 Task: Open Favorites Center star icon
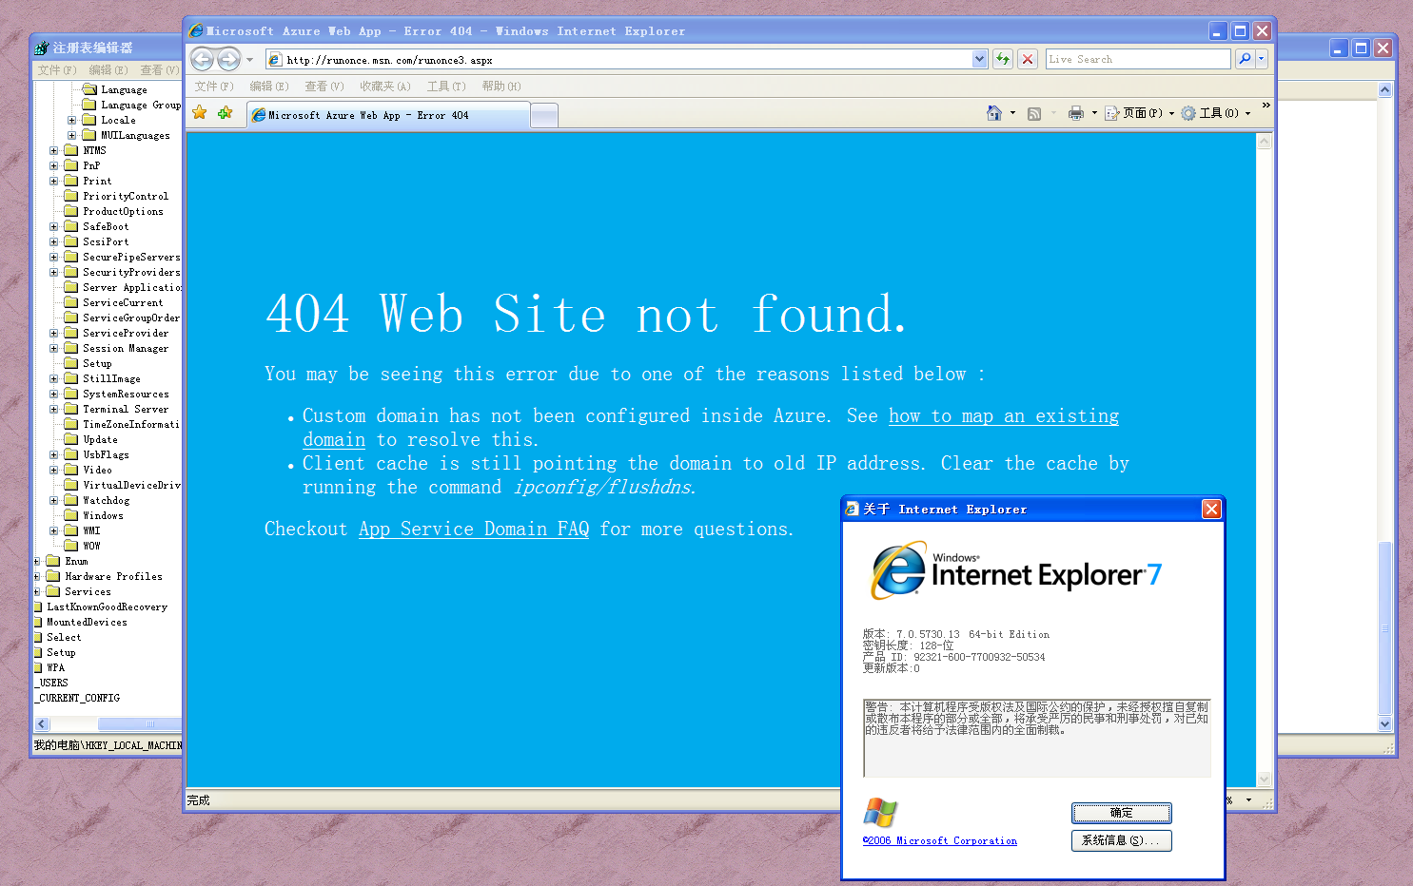(x=200, y=113)
